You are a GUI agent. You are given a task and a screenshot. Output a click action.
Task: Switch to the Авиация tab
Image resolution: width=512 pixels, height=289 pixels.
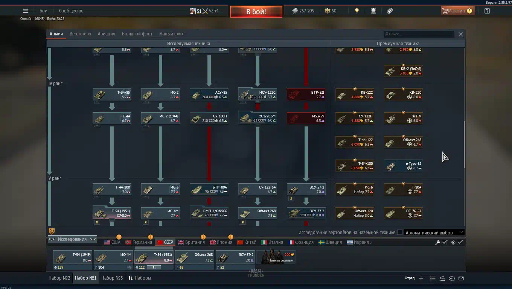107,34
